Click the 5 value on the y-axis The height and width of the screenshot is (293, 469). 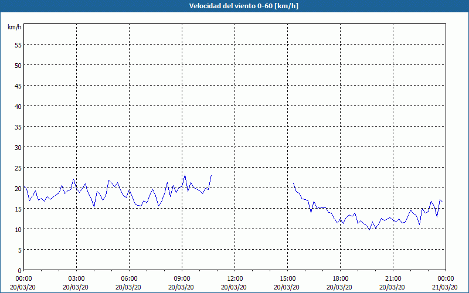coord(20,250)
